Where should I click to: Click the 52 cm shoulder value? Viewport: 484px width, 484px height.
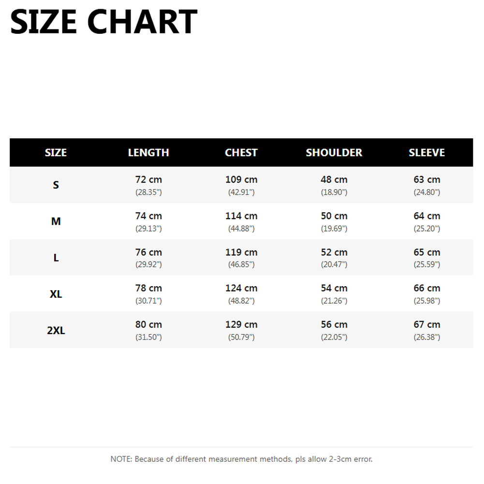(334, 252)
